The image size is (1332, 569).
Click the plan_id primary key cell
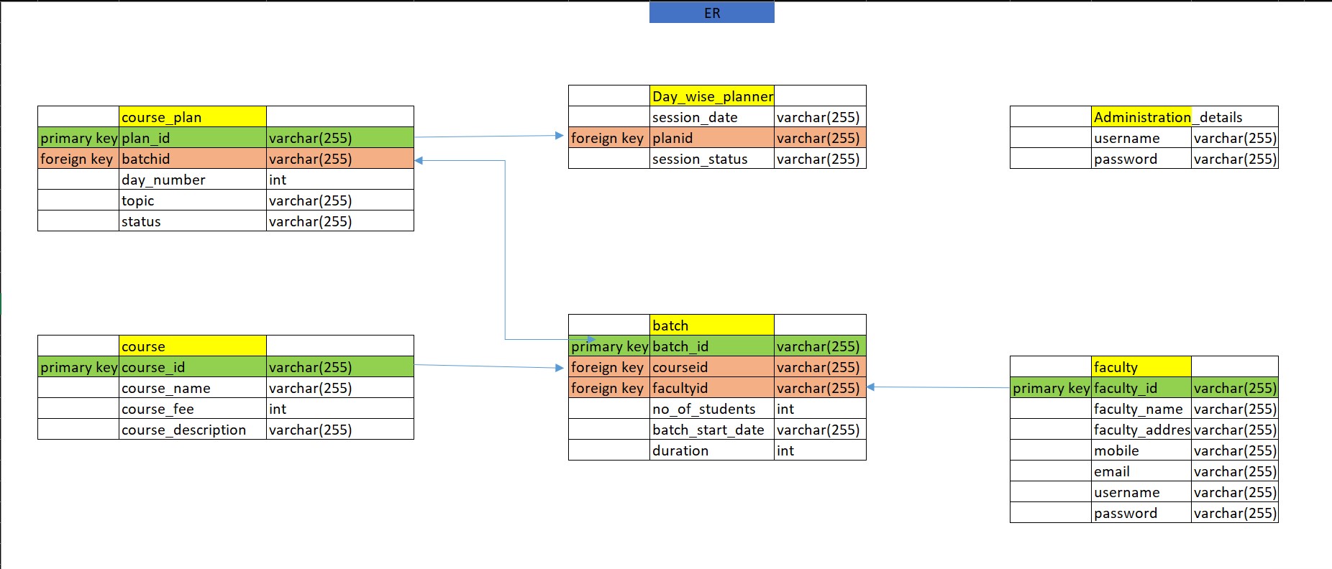[192, 138]
